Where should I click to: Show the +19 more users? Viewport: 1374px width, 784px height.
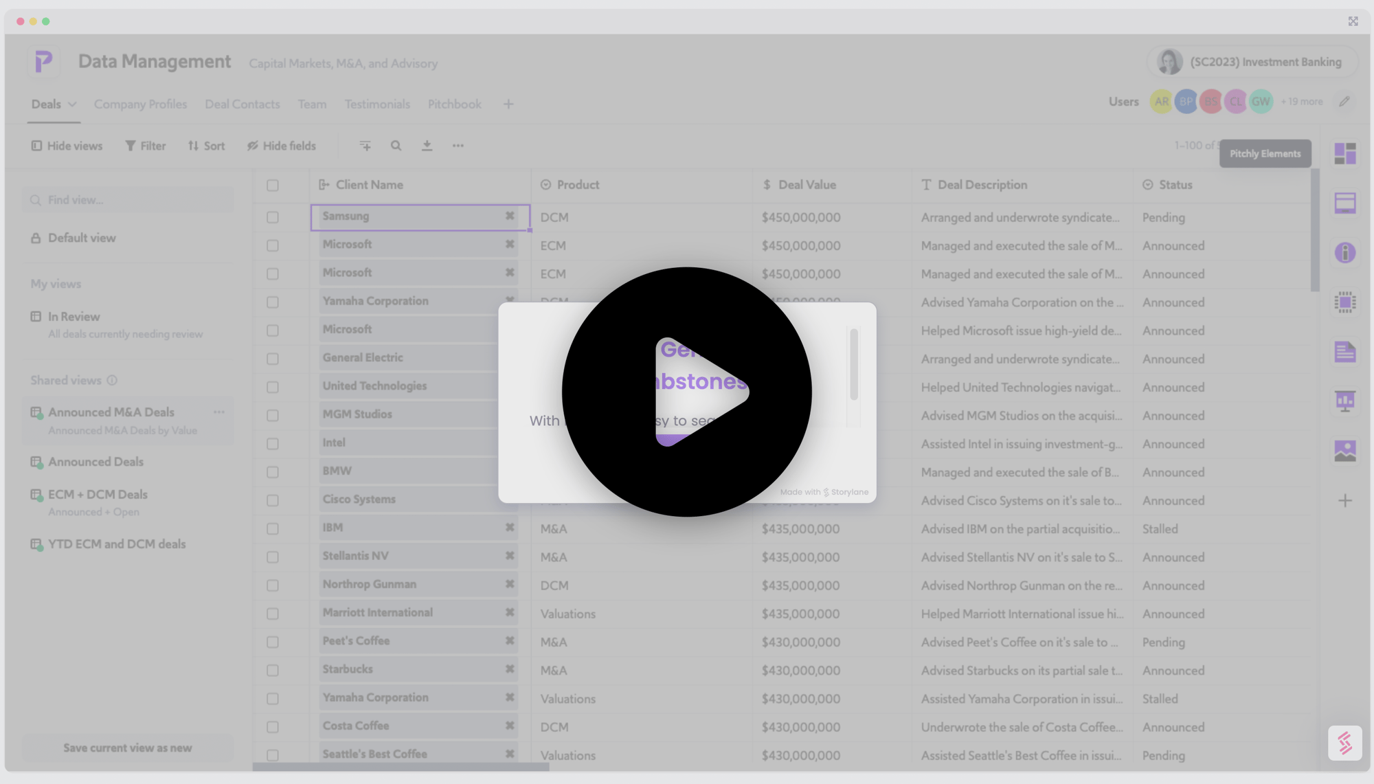(1301, 102)
